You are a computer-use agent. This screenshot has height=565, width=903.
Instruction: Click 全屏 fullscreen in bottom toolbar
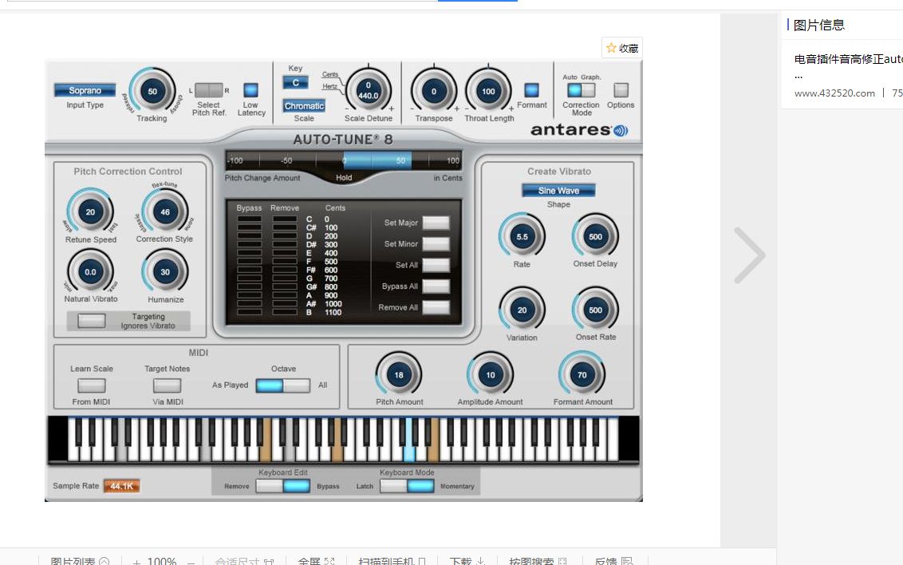point(316,561)
